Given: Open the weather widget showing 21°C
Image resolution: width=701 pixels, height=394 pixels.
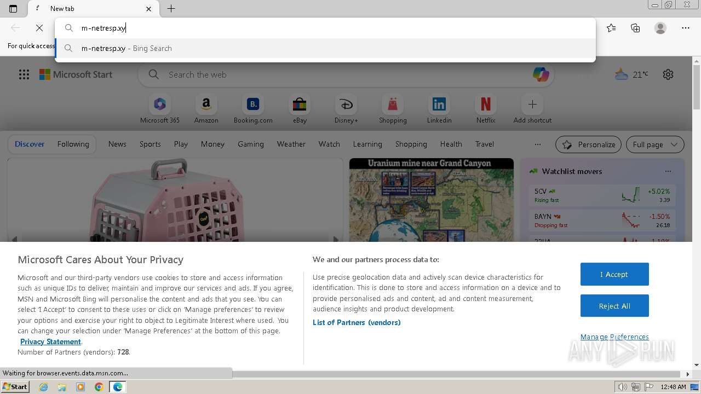Looking at the screenshot, I should (631, 74).
